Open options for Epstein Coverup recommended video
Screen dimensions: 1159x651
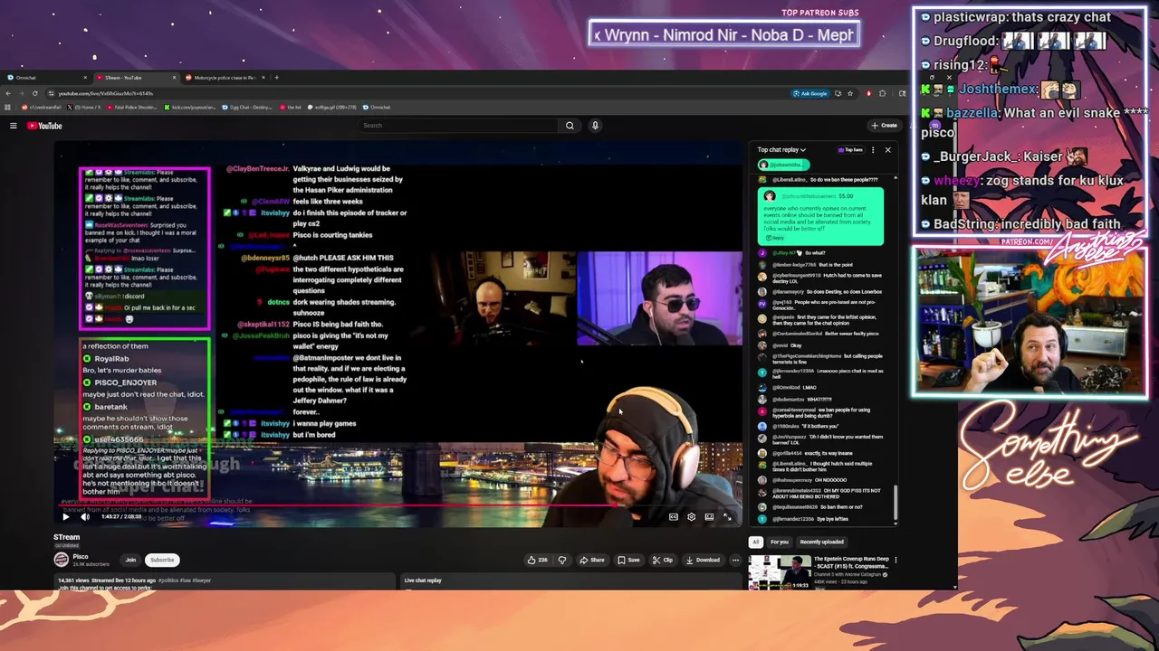pyautogui.click(x=896, y=560)
